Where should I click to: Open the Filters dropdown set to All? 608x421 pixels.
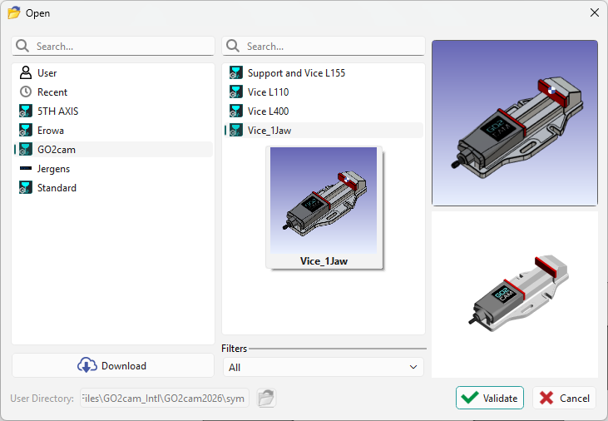[324, 367]
